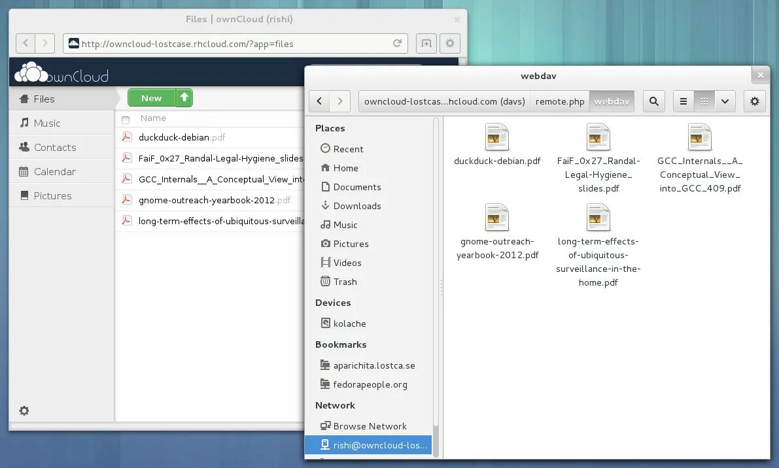Image resolution: width=779 pixels, height=468 pixels.
Task: Open Music in Places sidebar
Action: click(x=368, y=225)
